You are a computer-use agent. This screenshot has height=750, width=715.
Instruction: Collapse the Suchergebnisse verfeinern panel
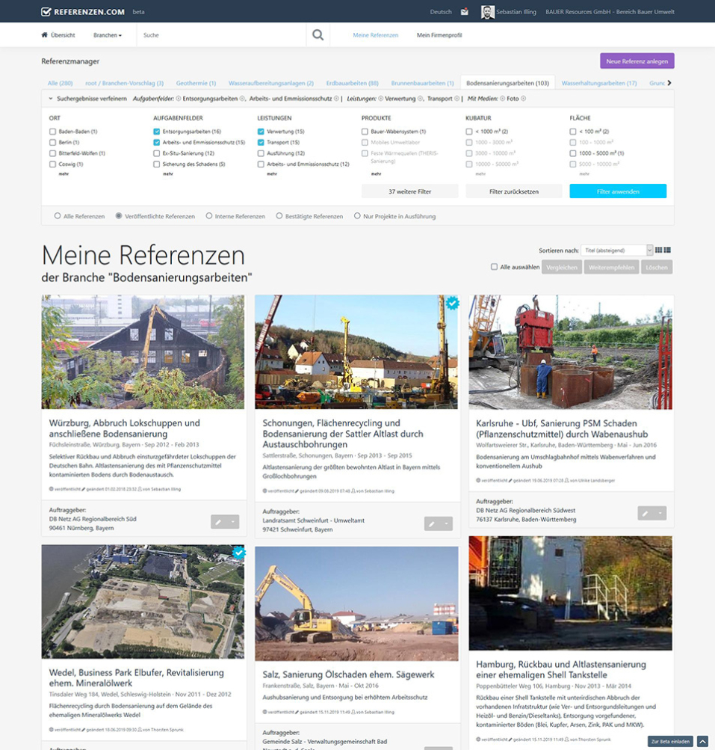tap(51, 97)
